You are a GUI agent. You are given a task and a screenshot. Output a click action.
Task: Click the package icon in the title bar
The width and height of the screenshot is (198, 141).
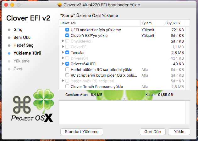pyautogui.click(x=60, y=5)
